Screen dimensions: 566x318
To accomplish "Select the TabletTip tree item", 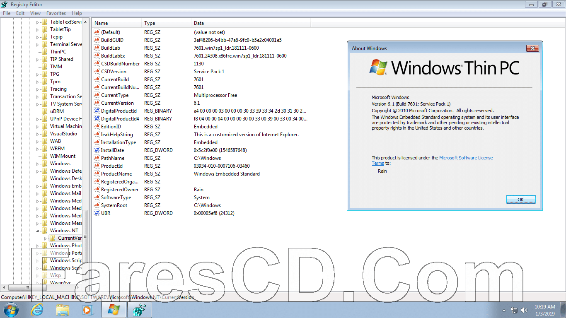I will [x=60, y=29].
